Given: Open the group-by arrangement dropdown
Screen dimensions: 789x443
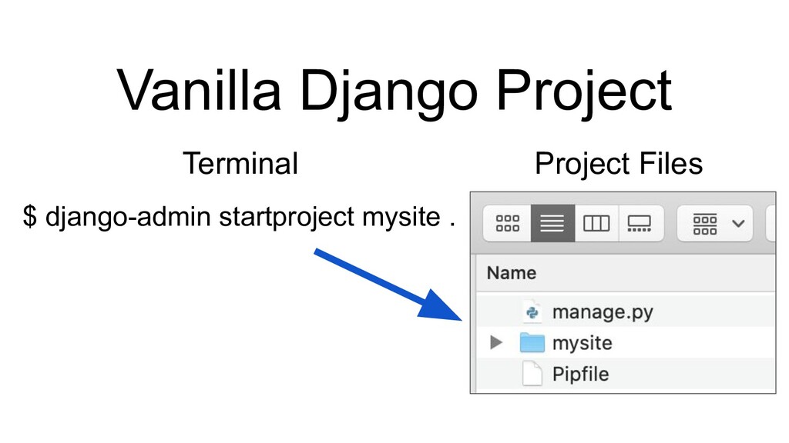Looking at the screenshot, I should pyautogui.click(x=715, y=223).
